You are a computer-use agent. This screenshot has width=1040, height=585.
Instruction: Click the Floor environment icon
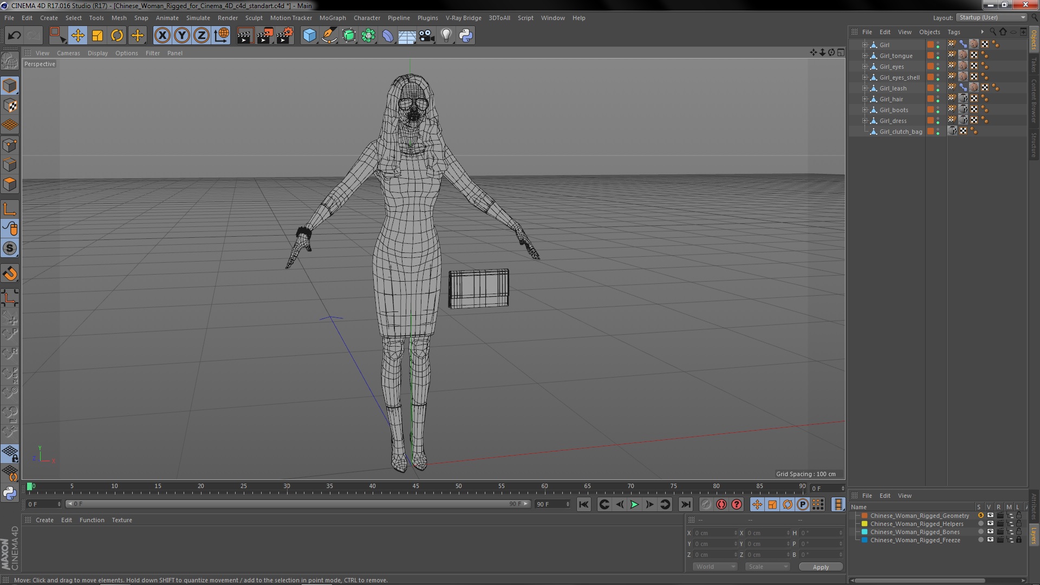point(407,36)
